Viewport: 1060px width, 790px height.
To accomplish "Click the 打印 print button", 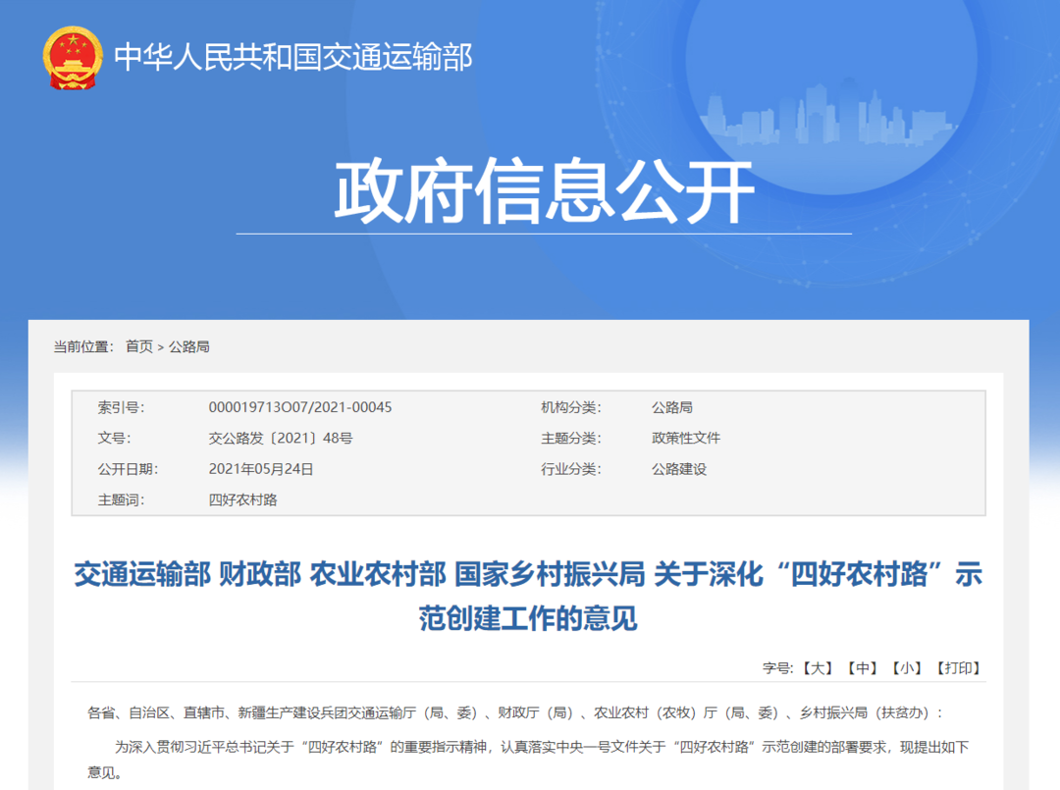I will tap(958, 668).
